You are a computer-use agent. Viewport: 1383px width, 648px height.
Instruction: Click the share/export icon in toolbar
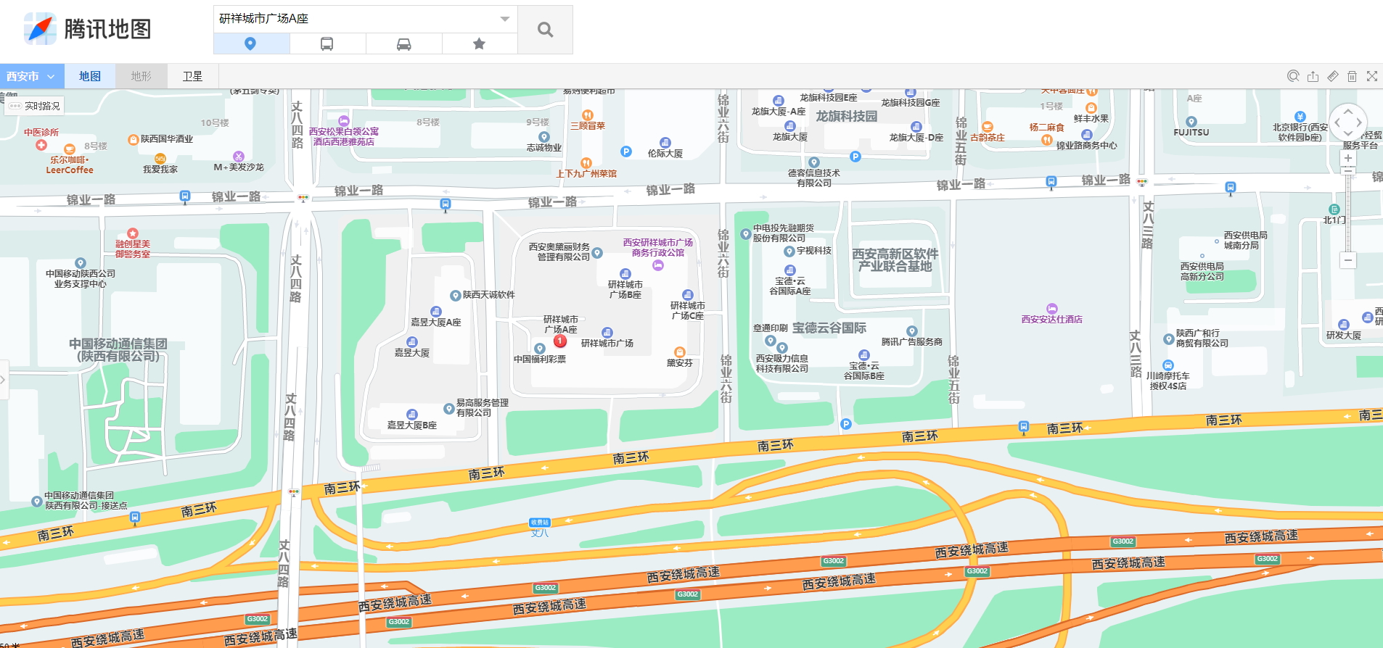point(1313,76)
